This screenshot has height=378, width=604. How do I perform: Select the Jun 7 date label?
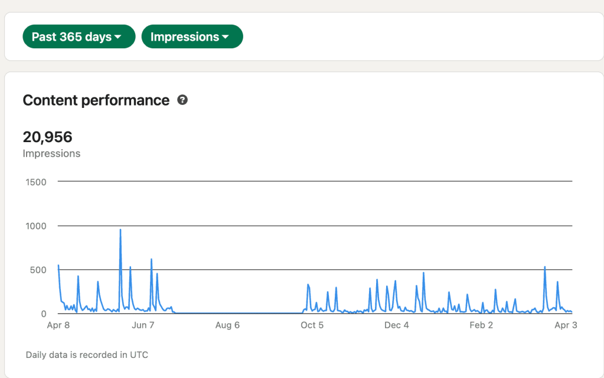coord(143,325)
